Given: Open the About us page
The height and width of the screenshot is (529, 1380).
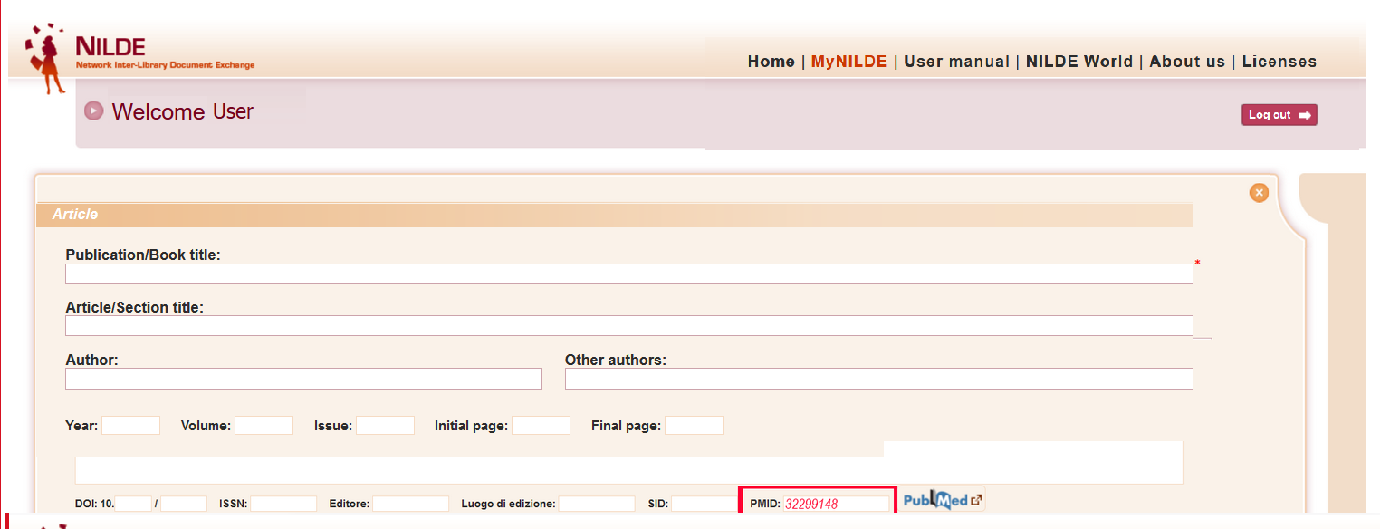Looking at the screenshot, I should tap(1187, 62).
